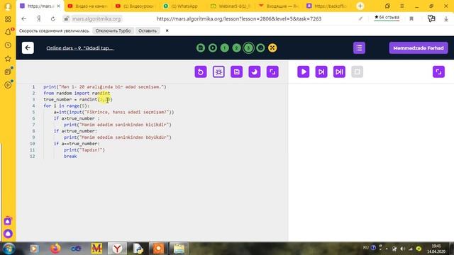The width and height of the screenshot is (454, 255).
Task: Expand the output panel to fullscreen
Action: (438, 72)
